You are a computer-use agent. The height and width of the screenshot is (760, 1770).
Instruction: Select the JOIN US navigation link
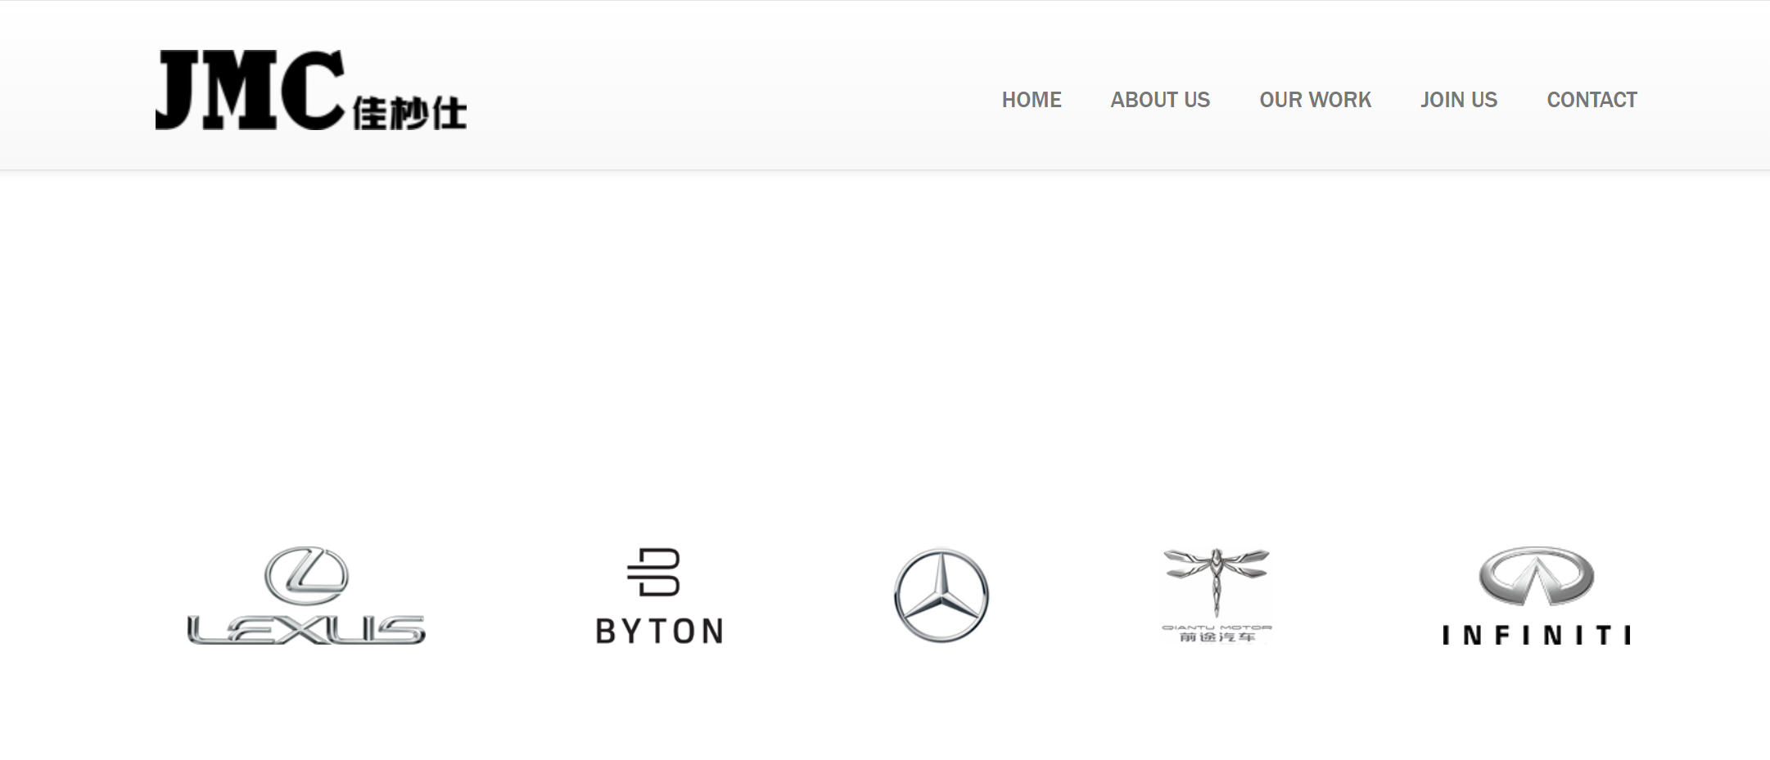[x=1459, y=100]
